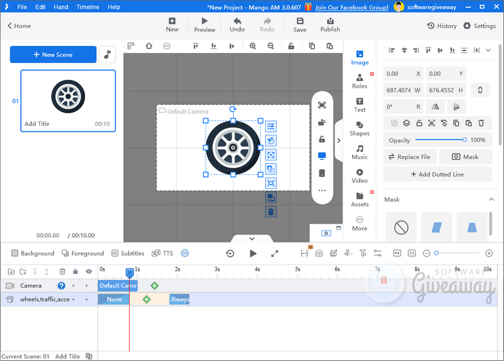Delete the selected object with trash icon
This screenshot has width=504, height=361.
pos(270,212)
